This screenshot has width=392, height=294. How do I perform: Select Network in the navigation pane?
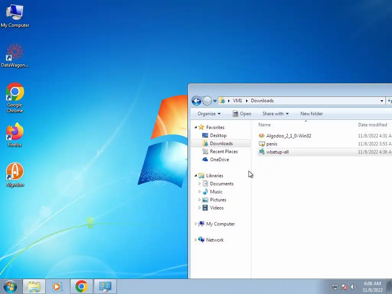pyautogui.click(x=215, y=240)
